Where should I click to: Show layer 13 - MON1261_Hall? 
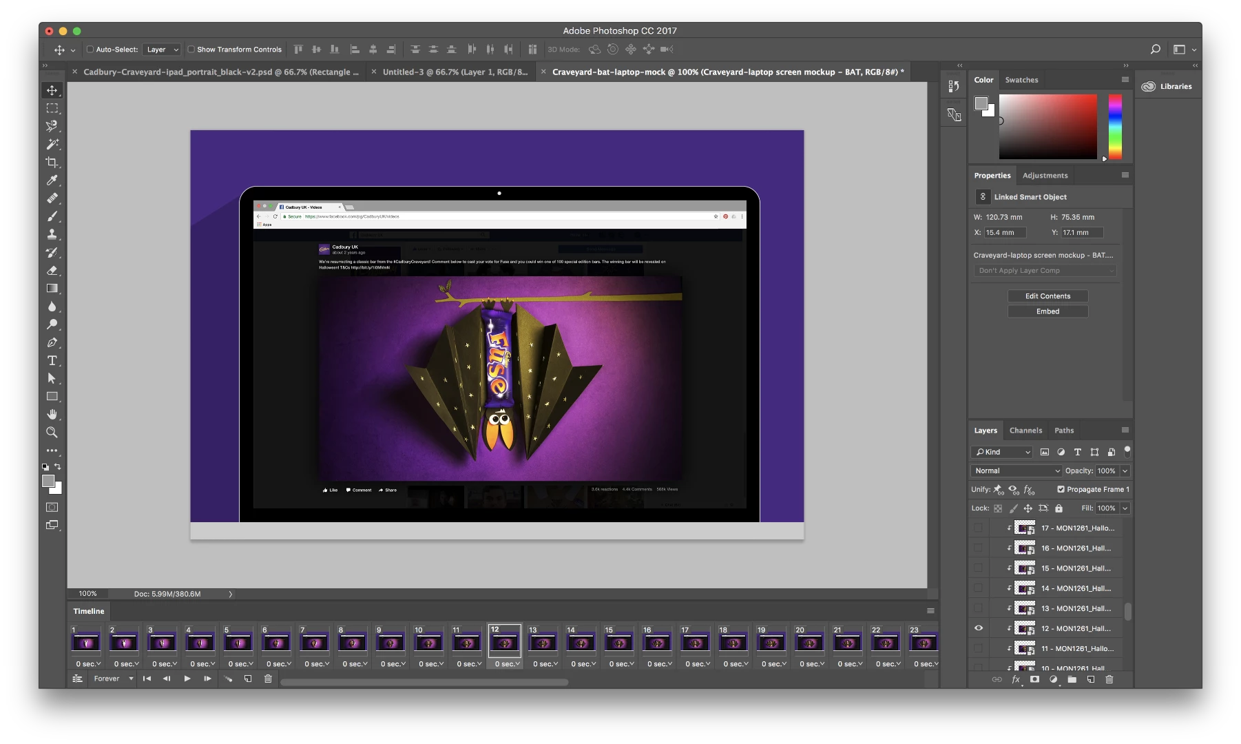(x=979, y=608)
